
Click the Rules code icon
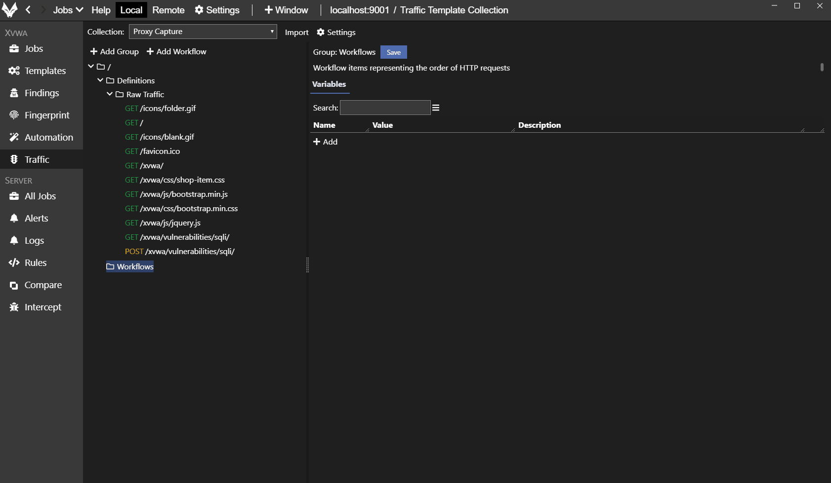click(14, 262)
